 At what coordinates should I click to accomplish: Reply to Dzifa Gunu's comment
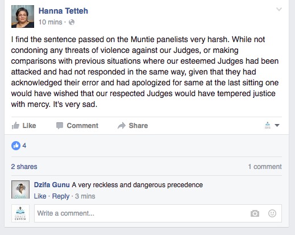tap(61, 196)
